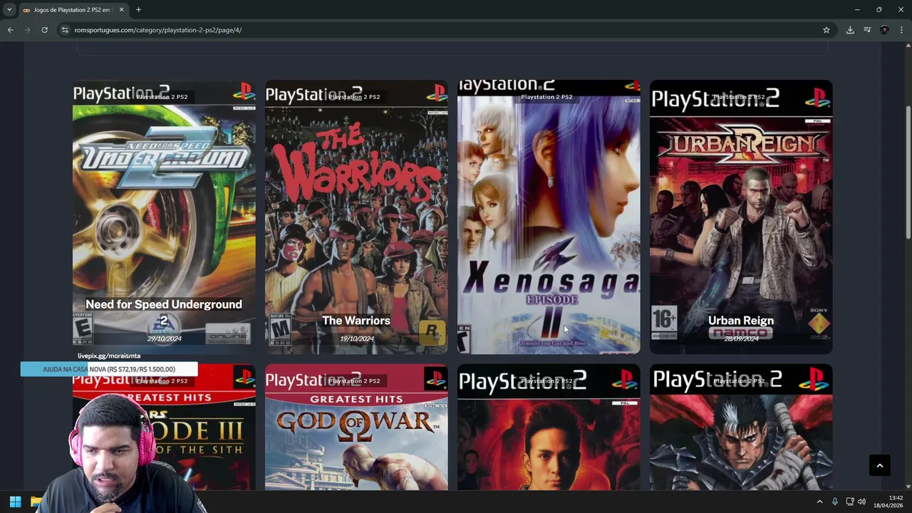Screen dimensions: 912x513
Task: Open the media controls icon
Action: point(867,30)
